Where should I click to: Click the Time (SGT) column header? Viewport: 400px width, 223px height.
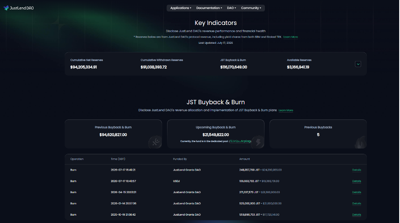coord(118,159)
